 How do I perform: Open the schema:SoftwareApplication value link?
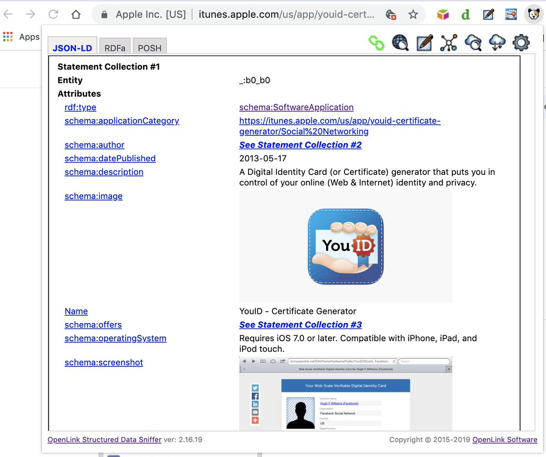296,108
